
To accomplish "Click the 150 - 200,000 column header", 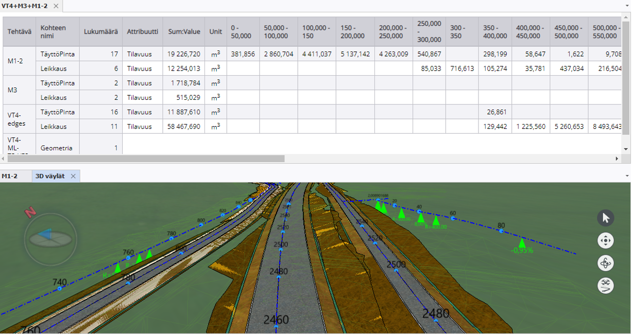I will [355, 31].
